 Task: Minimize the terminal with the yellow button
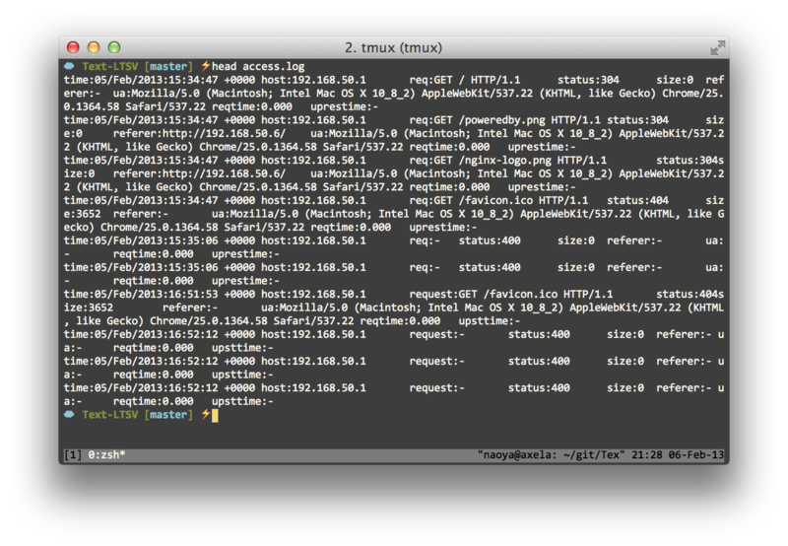click(94, 47)
